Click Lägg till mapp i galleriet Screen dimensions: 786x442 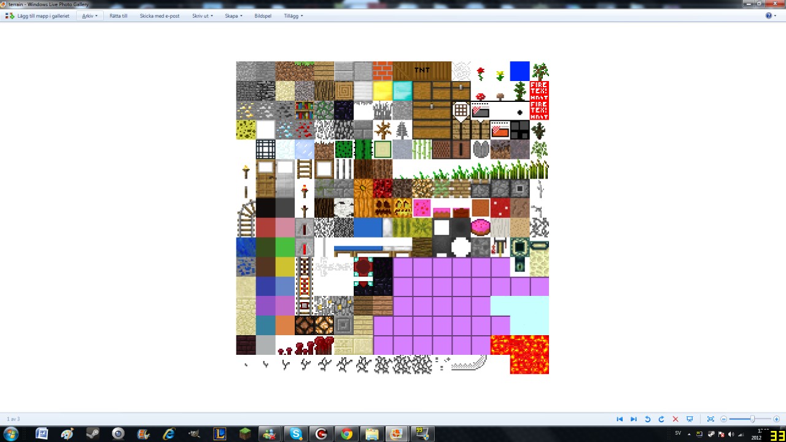coord(43,16)
